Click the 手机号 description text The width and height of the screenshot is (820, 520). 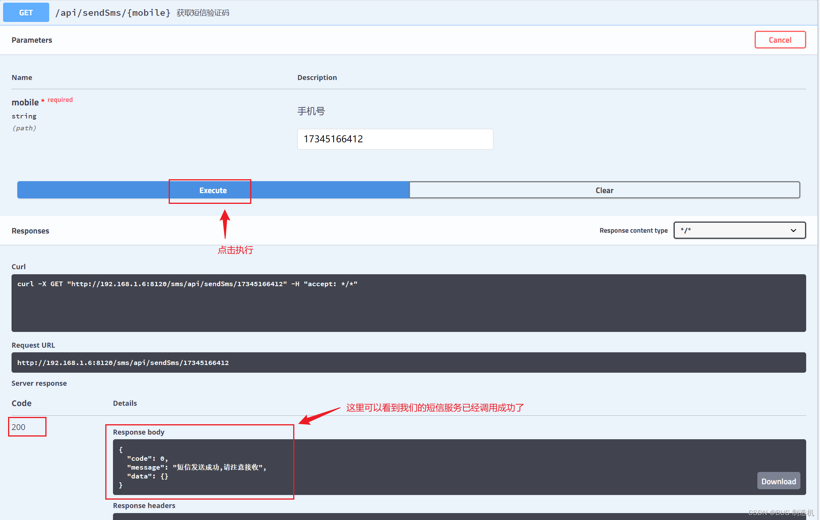click(311, 111)
